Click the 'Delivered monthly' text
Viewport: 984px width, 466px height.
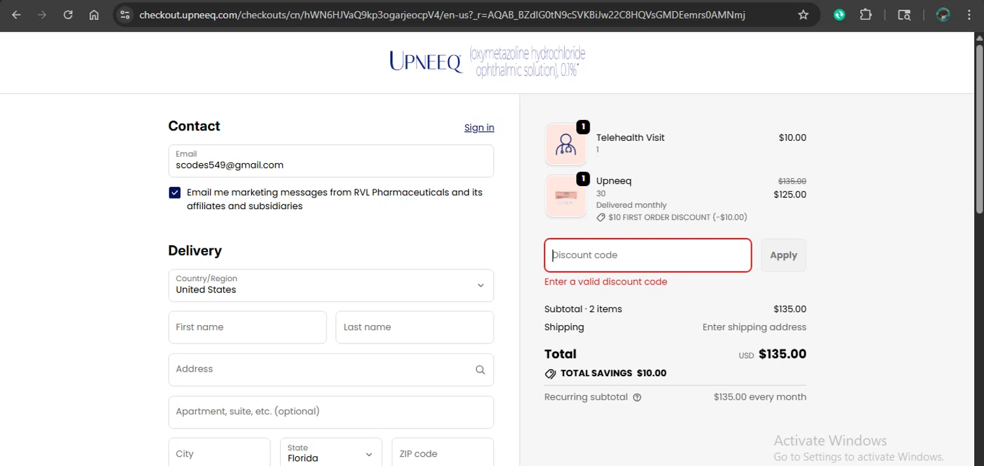[x=631, y=205]
